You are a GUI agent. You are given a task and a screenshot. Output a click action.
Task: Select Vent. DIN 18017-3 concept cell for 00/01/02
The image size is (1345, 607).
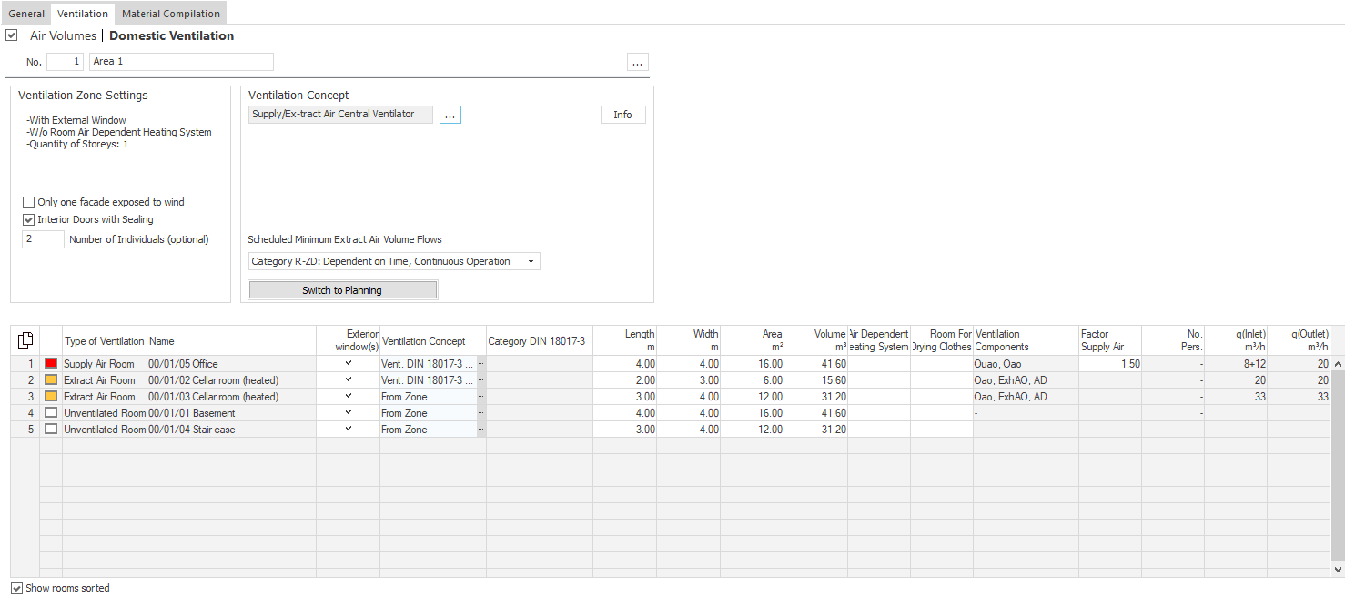click(428, 380)
